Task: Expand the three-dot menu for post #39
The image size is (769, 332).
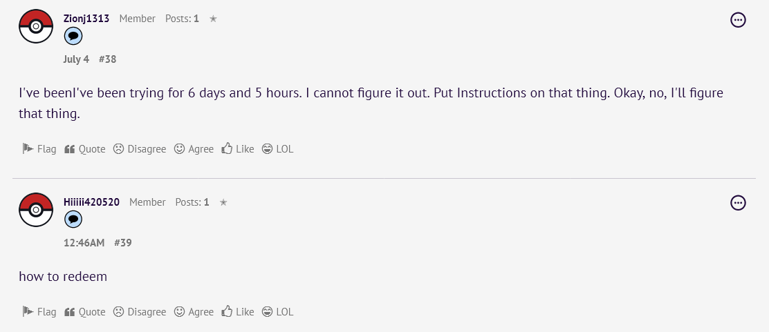Action: coord(739,203)
